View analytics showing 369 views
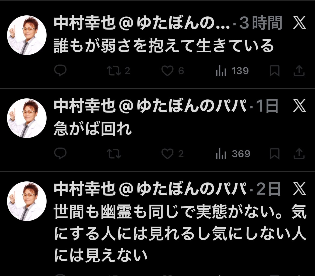 point(221,154)
